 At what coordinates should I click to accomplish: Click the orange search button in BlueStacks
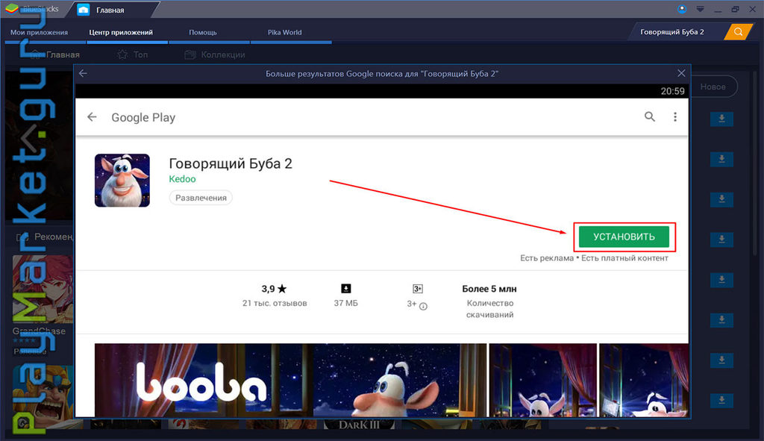(x=738, y=31)
